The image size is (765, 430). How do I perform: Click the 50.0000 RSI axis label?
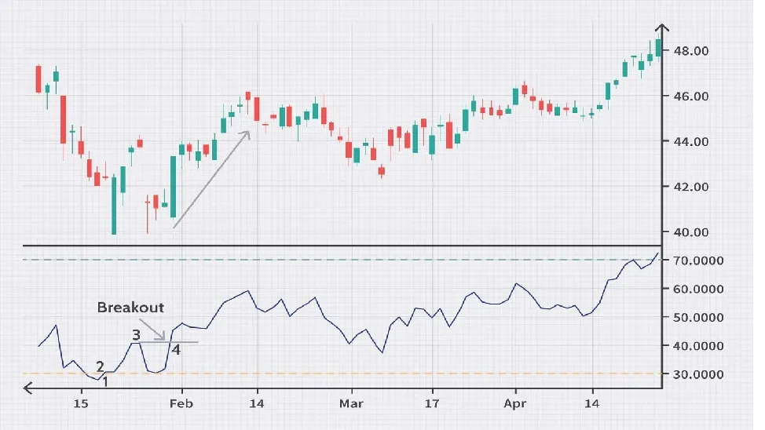(x=698, y=317)
